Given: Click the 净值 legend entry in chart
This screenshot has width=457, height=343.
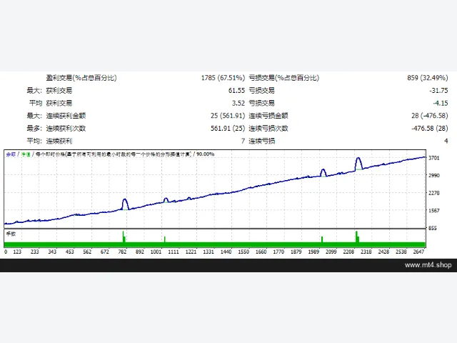Looking at the screenshot, I should coord(26,154).
